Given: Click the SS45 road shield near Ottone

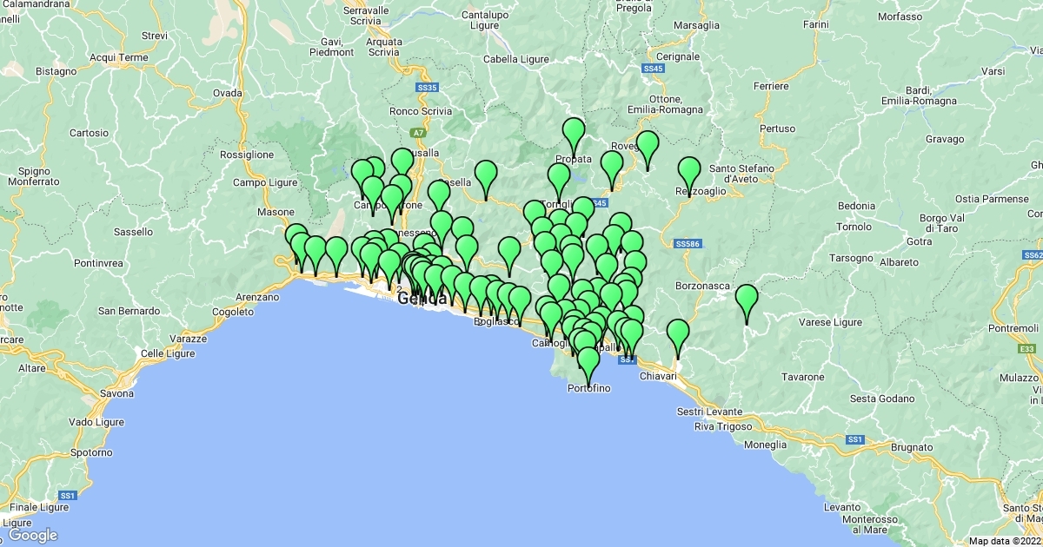Looking at the screenshot, I should click(654, 69).
